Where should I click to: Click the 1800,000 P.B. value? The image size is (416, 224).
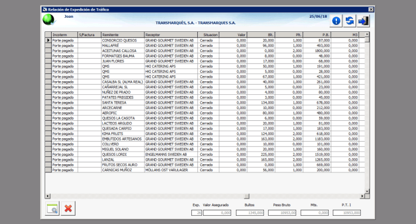(x=317, y=51)
